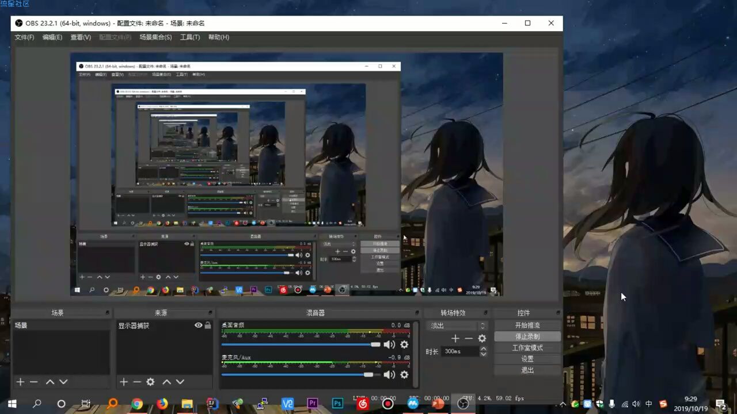Show hidden tray icons with the chevron
This screenshot has height=414, width=737.
[x=563, y=404]
